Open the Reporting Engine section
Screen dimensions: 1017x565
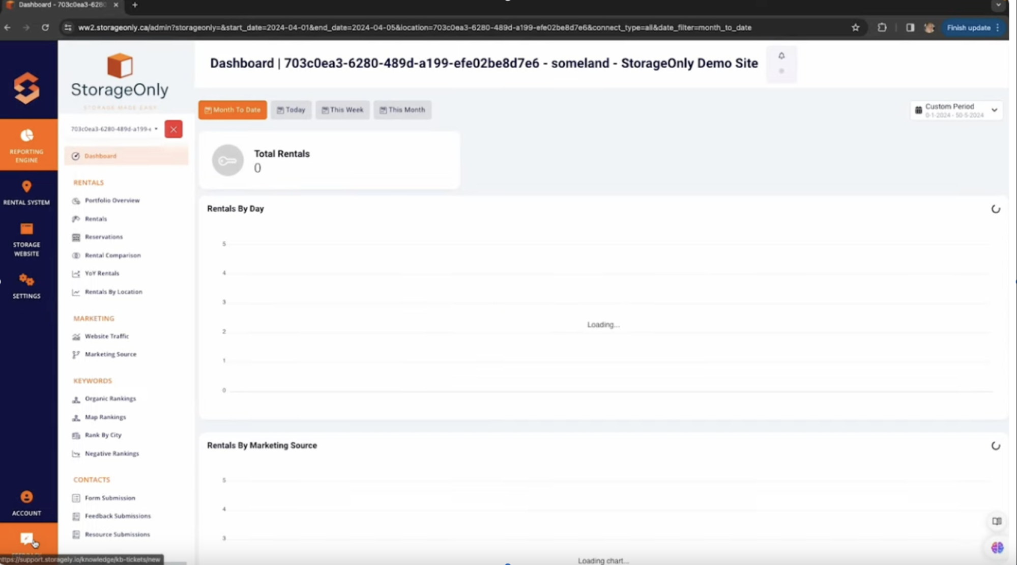[x=27, y=145]
